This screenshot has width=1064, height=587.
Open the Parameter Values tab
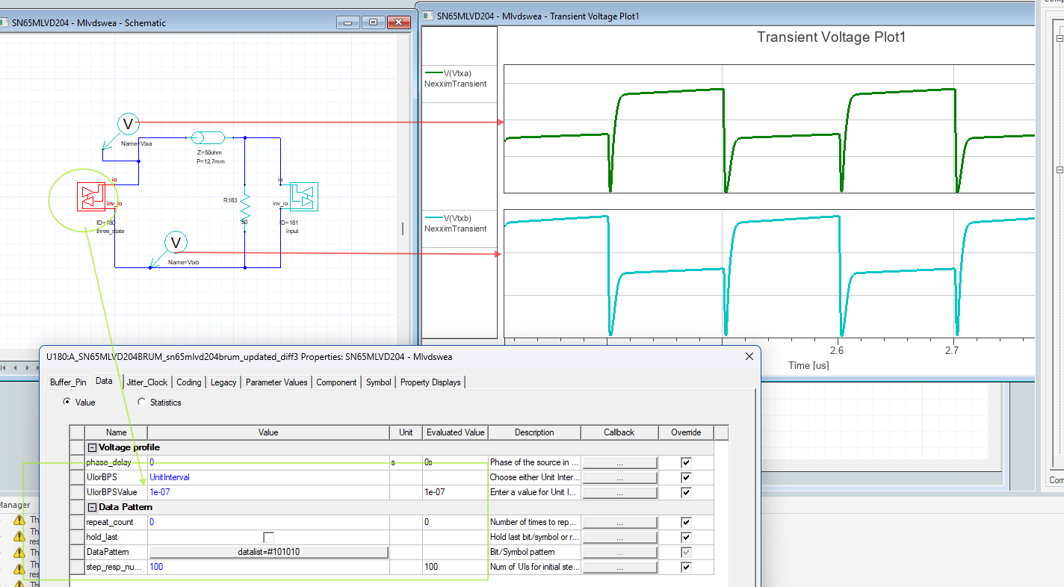pyautogui.click(x=276, y=382)
